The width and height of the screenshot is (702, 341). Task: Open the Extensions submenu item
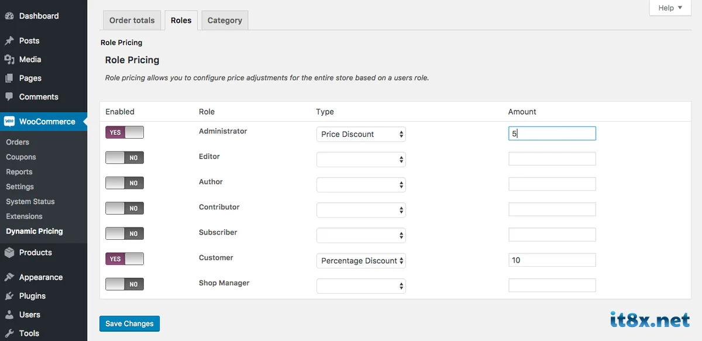tap(25, 216)
